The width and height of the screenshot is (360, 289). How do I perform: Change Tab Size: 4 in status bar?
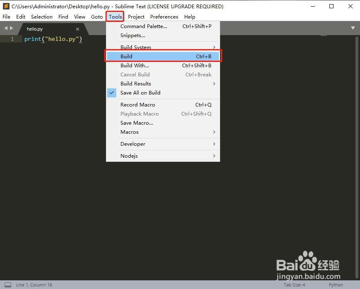[x=294, y=285]
